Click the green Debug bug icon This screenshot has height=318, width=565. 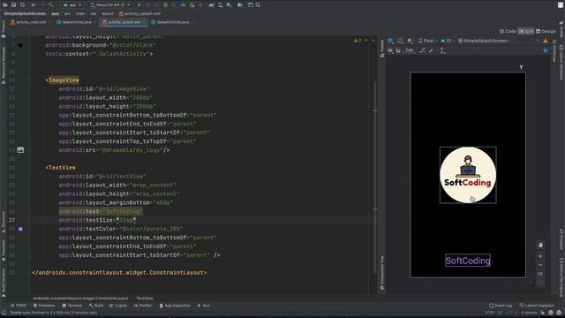click(x=165, y=5)
